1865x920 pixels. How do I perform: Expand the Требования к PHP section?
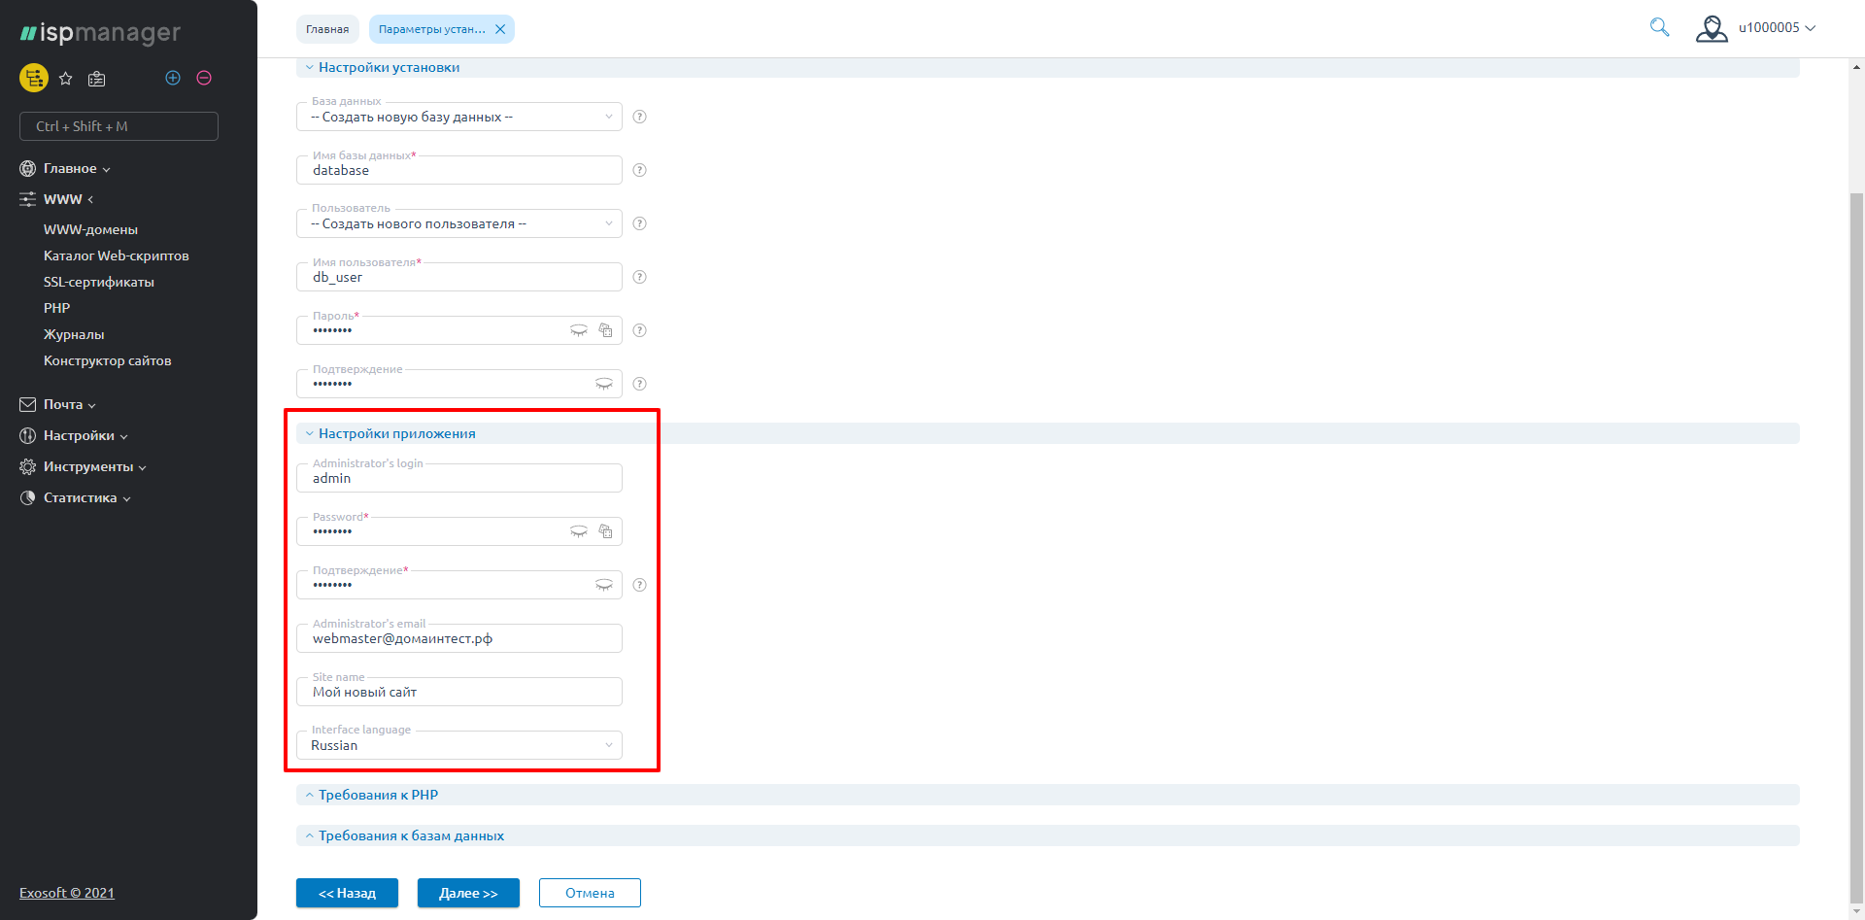coord(378,795)
